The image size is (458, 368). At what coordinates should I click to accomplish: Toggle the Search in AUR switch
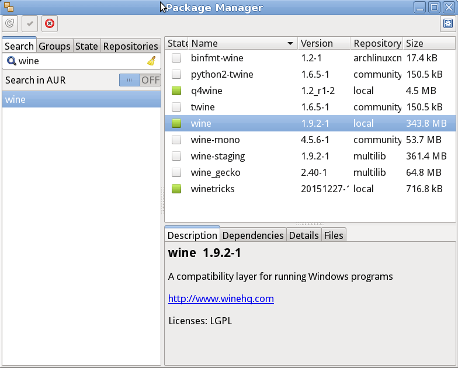[x=140, y=79]
